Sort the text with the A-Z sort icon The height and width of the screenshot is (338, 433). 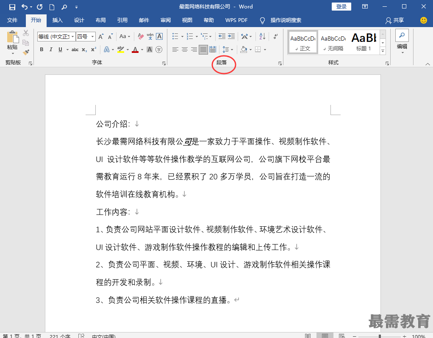(x=262, y=36)
